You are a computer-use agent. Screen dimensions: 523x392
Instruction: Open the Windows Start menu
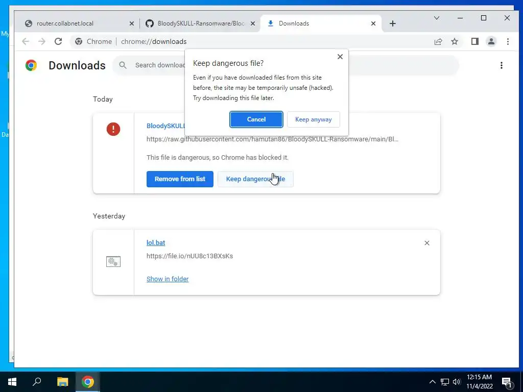tap(12, 382)
